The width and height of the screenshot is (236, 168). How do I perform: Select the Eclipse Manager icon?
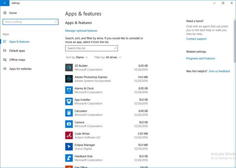tap(68, 147)
